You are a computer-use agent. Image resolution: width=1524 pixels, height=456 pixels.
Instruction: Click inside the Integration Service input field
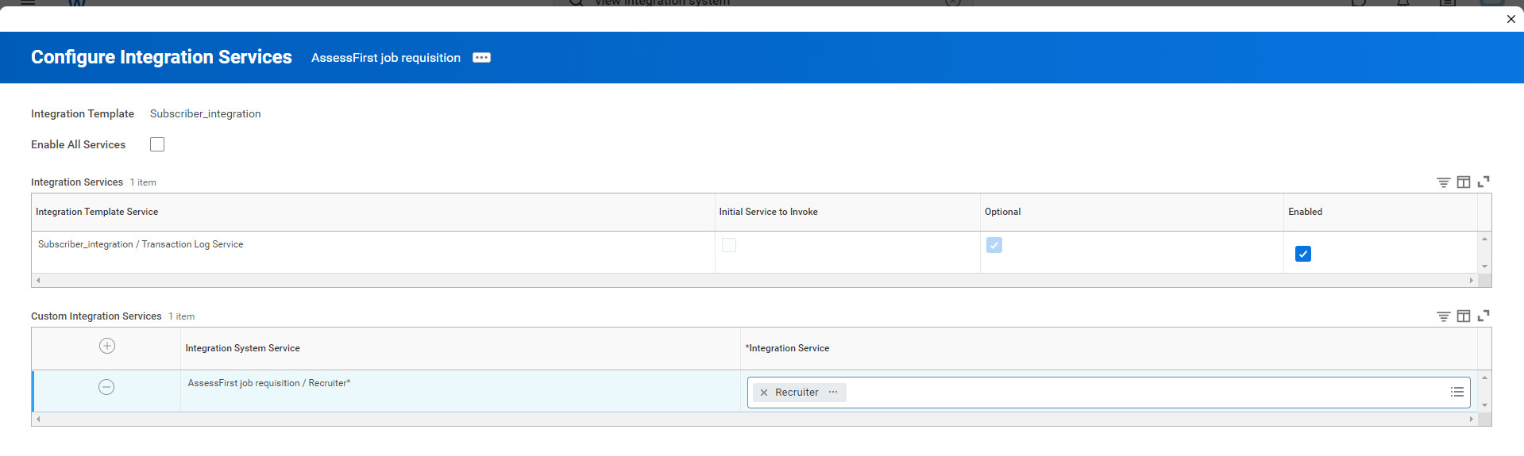click(1112, 393)
